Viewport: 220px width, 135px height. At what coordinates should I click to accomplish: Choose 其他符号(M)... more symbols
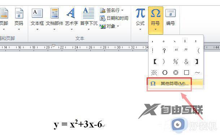[x=176, y=84]
